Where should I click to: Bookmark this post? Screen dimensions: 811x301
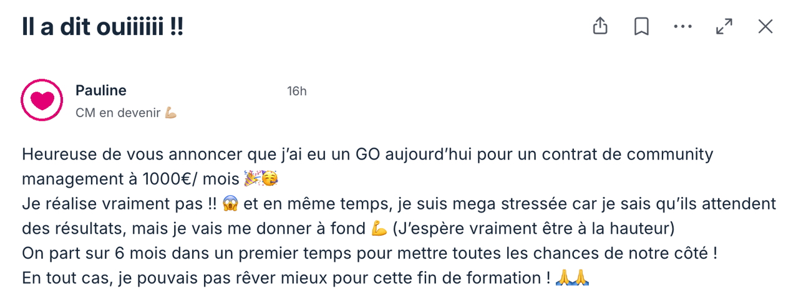[641, 26]
